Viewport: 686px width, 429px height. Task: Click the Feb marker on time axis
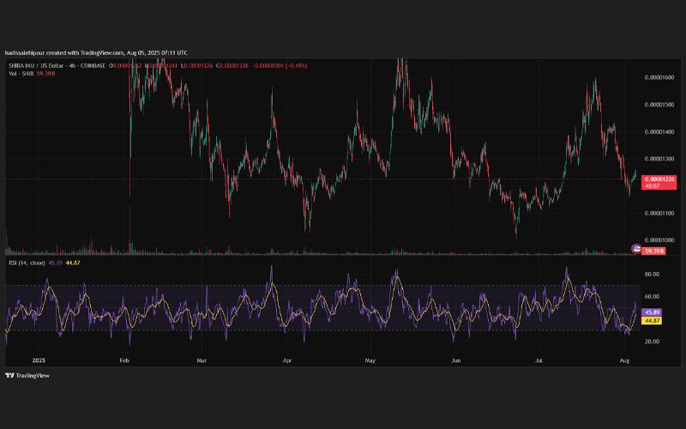click(124, 360)
